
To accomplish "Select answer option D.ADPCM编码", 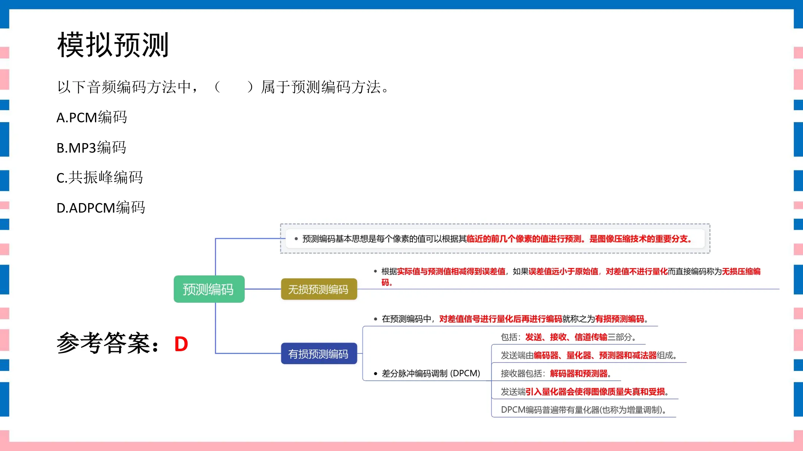I will [x=101, y=208].
